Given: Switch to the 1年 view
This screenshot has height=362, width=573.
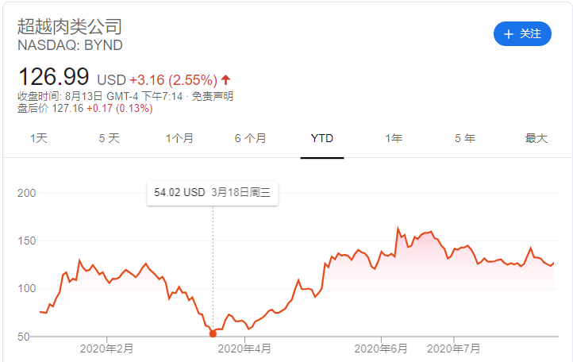Looking at the screenshot, I should pyautogui.click(x=393, y=138).
